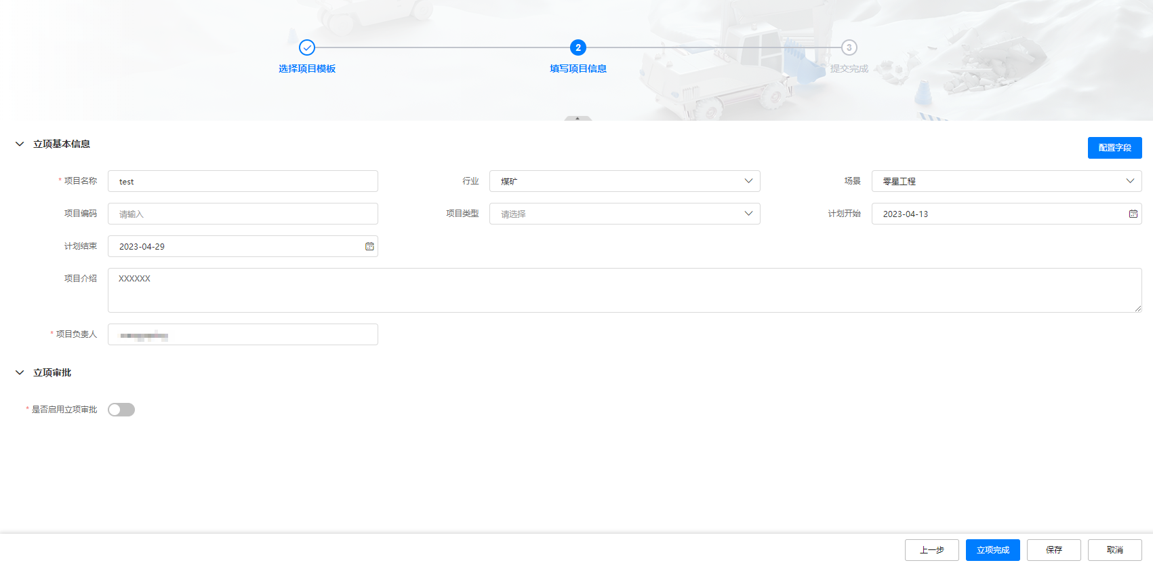Toggle the 是否启用立项审批 switch

121,410
